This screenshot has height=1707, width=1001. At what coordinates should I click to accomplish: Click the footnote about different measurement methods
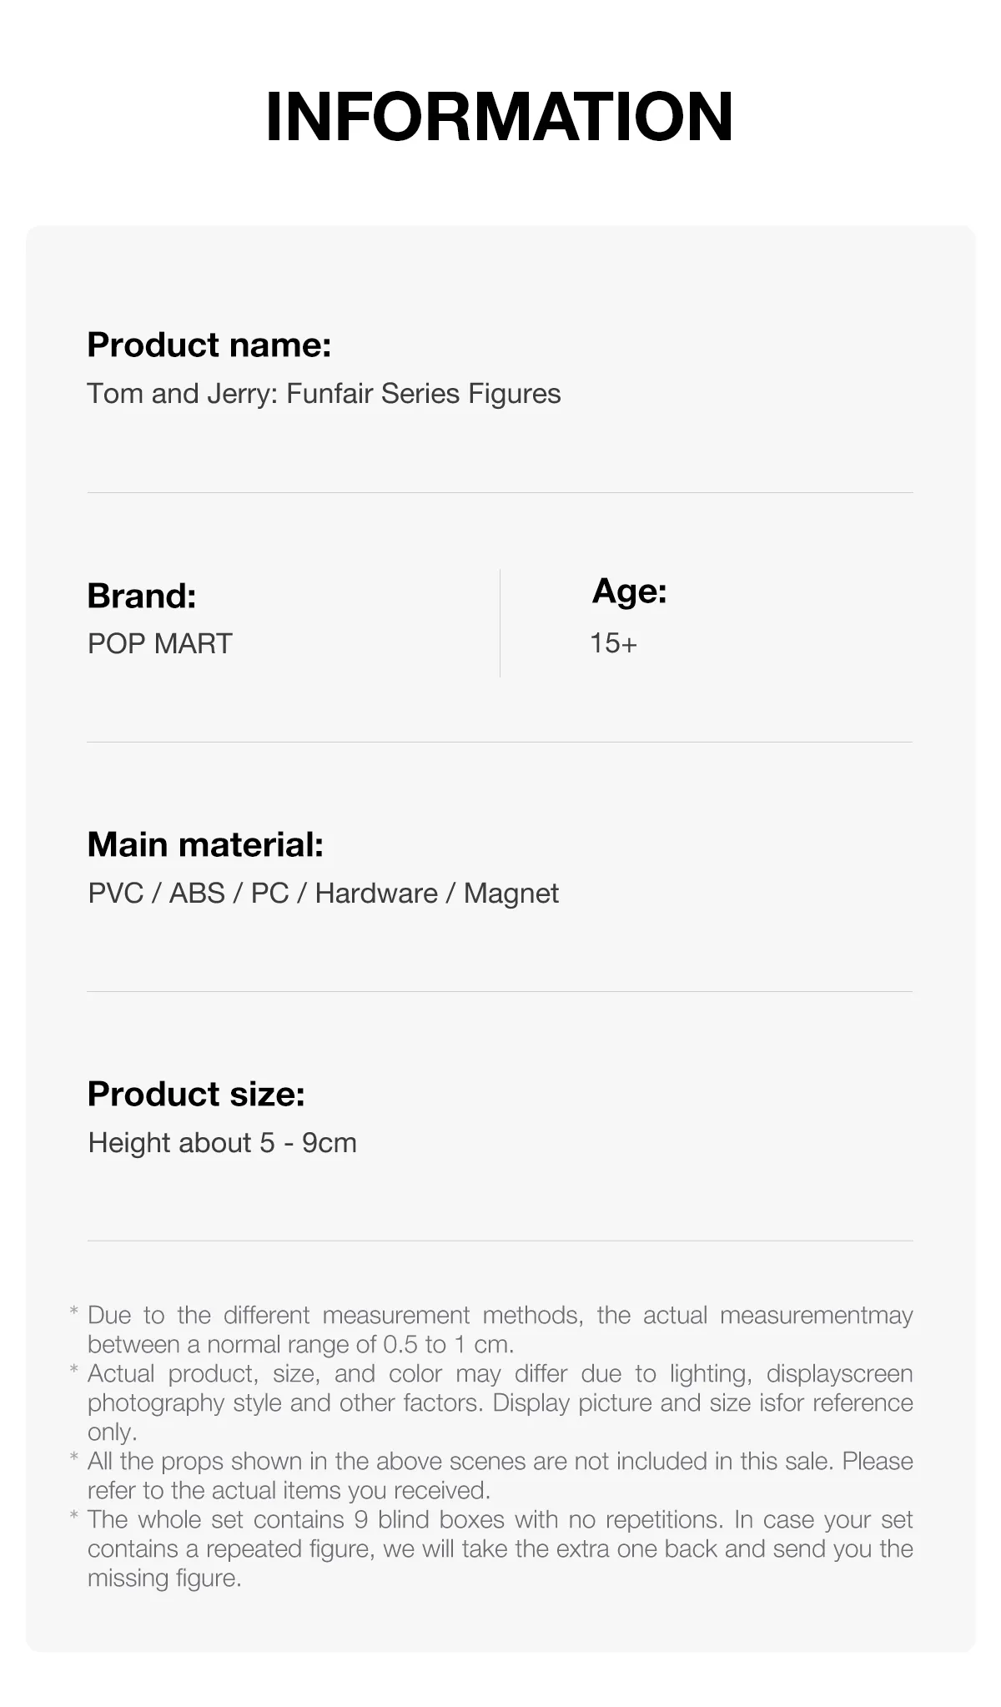tap(500, 1330)
